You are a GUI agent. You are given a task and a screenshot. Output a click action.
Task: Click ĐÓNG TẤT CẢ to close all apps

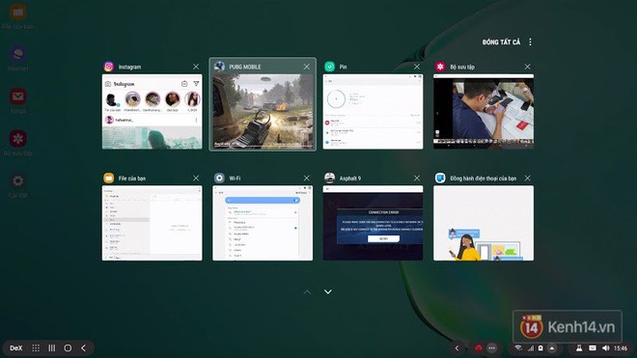501,42
